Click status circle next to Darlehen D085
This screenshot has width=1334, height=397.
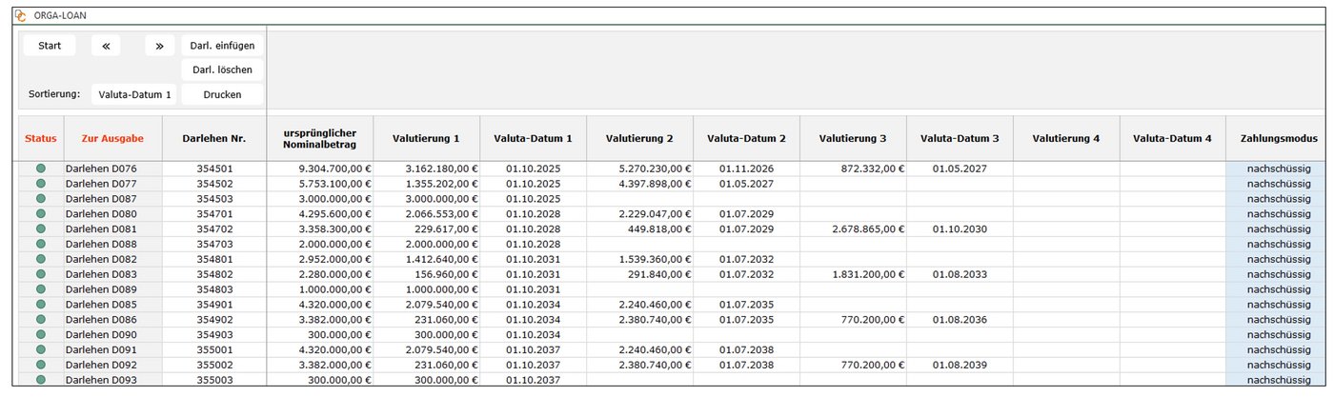(x=41, y=305)
